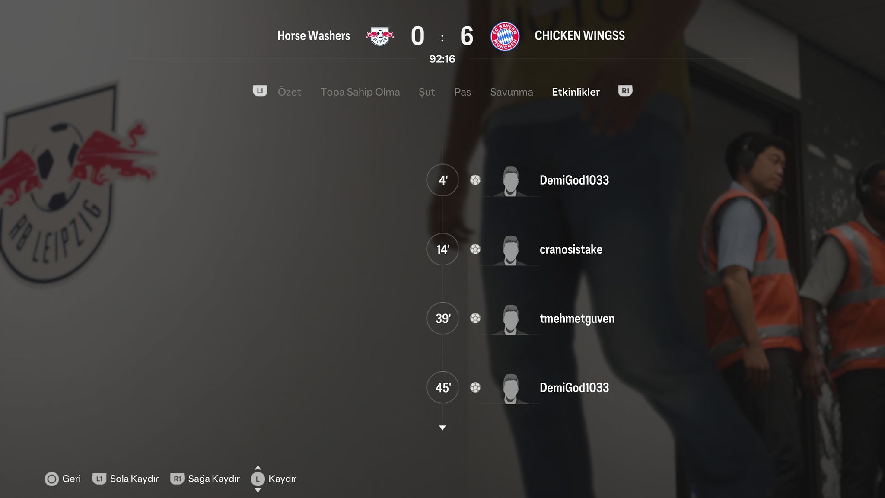This screenshot has width=885, height=498.
Task: Click the L1 shoulder button icon near Özet
Action: [x=260, y=91]
